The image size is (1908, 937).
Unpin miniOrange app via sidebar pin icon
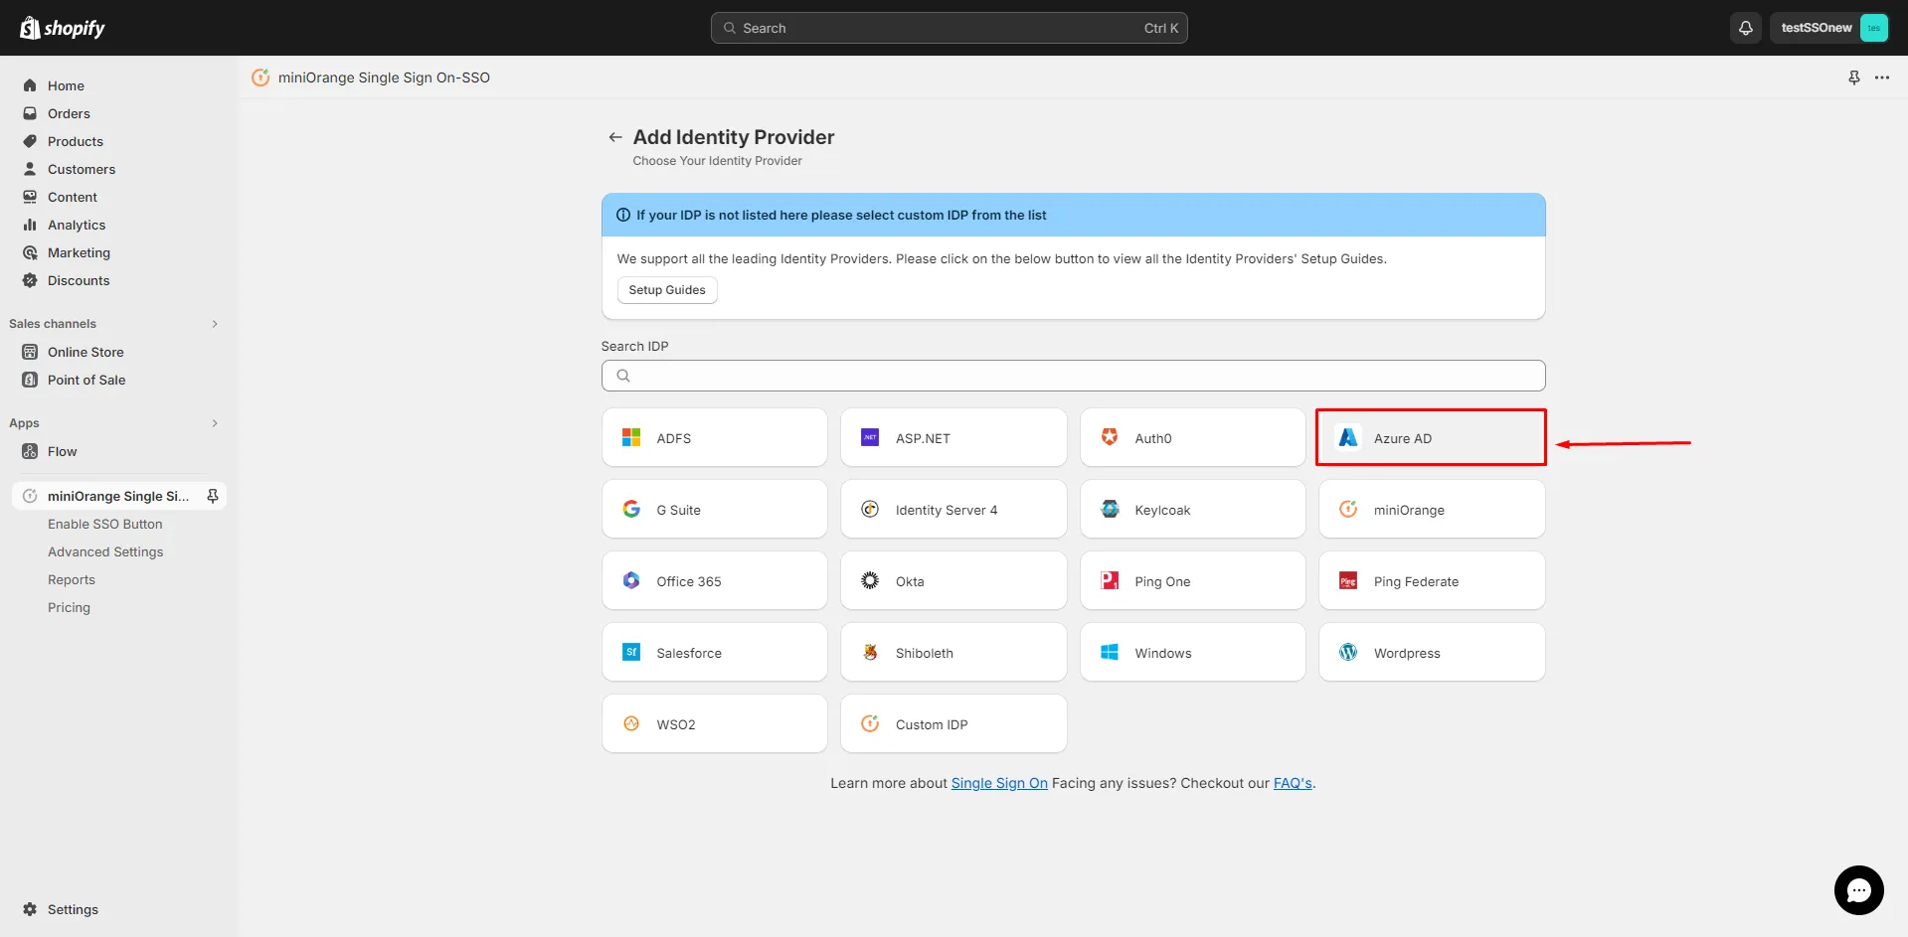(212, 496)
